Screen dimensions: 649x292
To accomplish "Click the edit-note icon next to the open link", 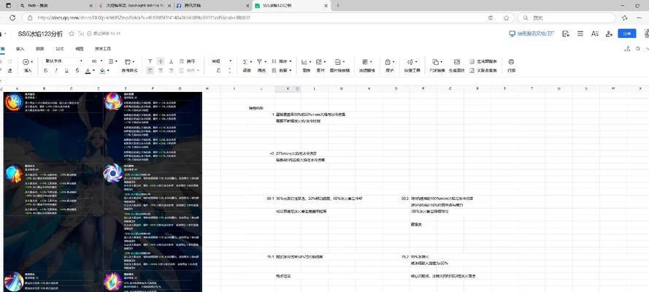I will click(566, 34).
